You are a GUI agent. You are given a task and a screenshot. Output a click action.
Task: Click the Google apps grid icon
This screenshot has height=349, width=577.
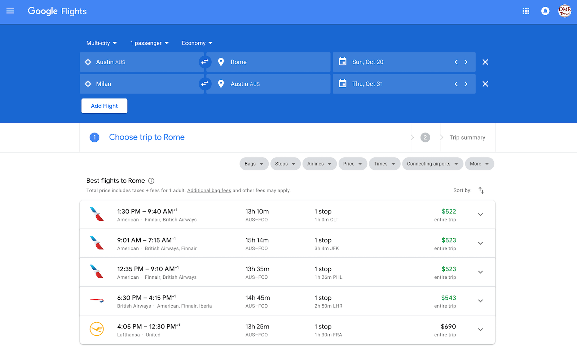tap(526, 11)
